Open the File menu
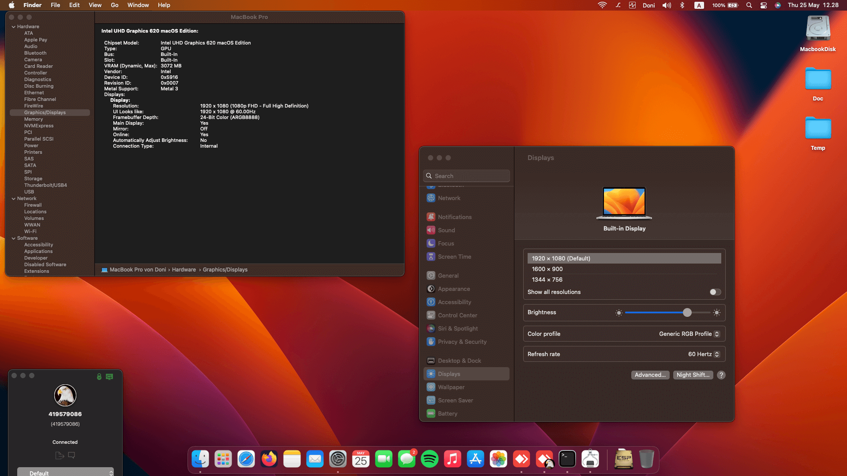Image resolution: width=847 pixels, height=476 pixels. [x=55, y=5]
